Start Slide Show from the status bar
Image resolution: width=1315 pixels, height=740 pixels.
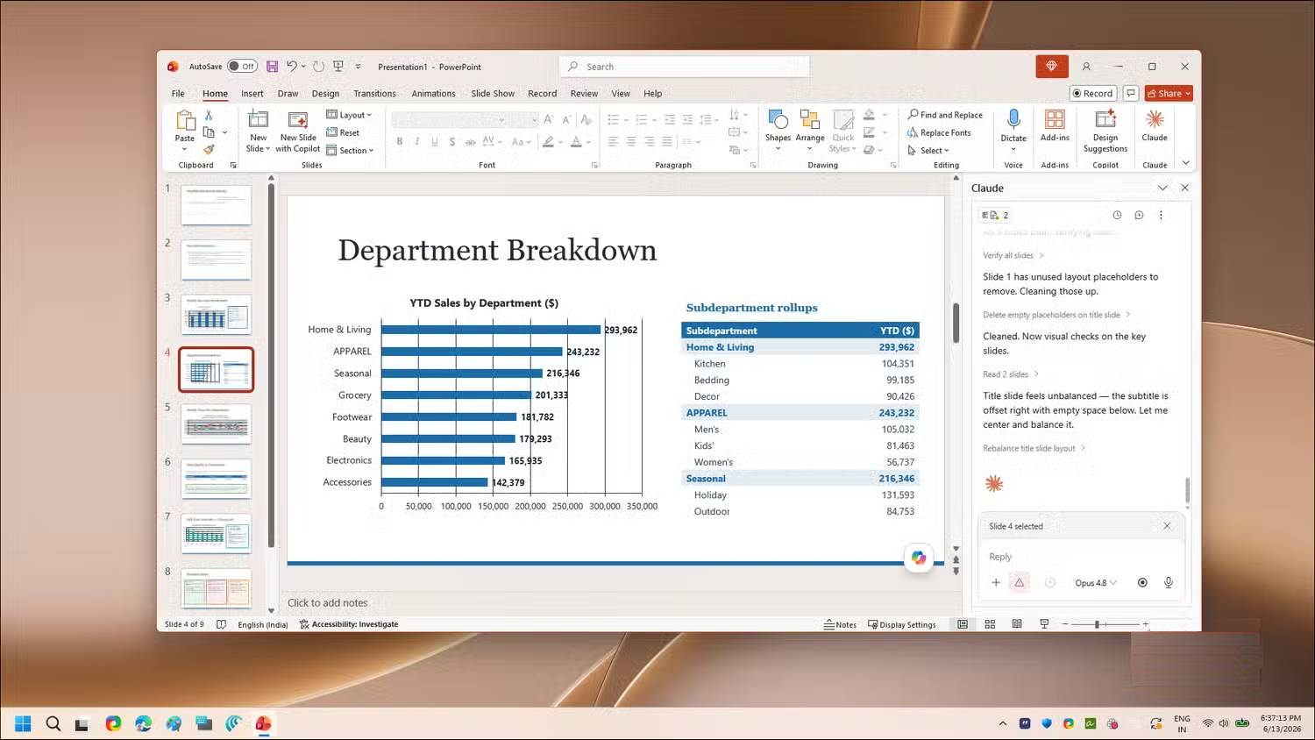[1044, 624]
